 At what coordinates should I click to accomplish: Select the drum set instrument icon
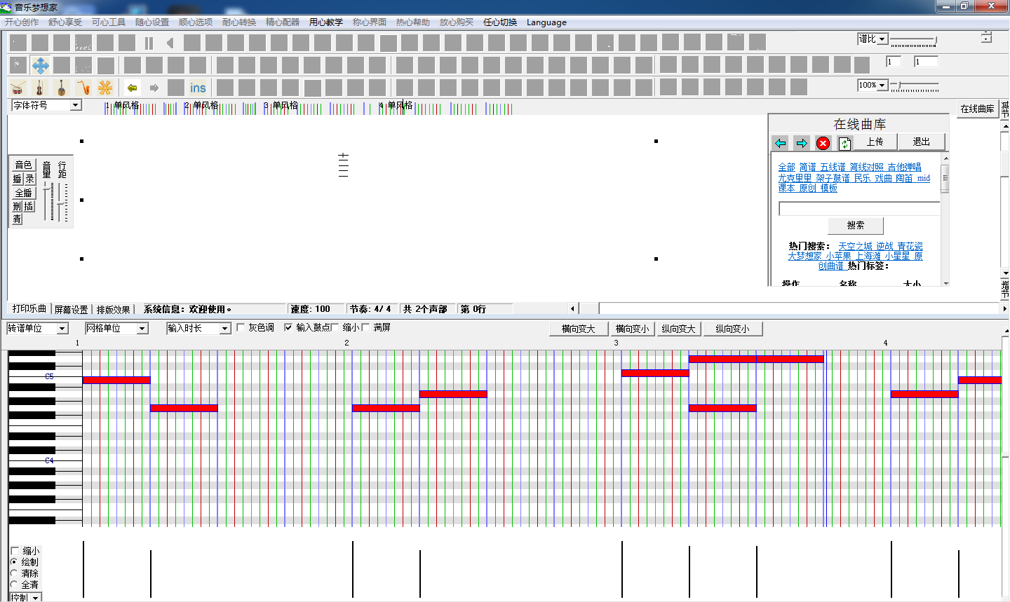click(18, 88)
